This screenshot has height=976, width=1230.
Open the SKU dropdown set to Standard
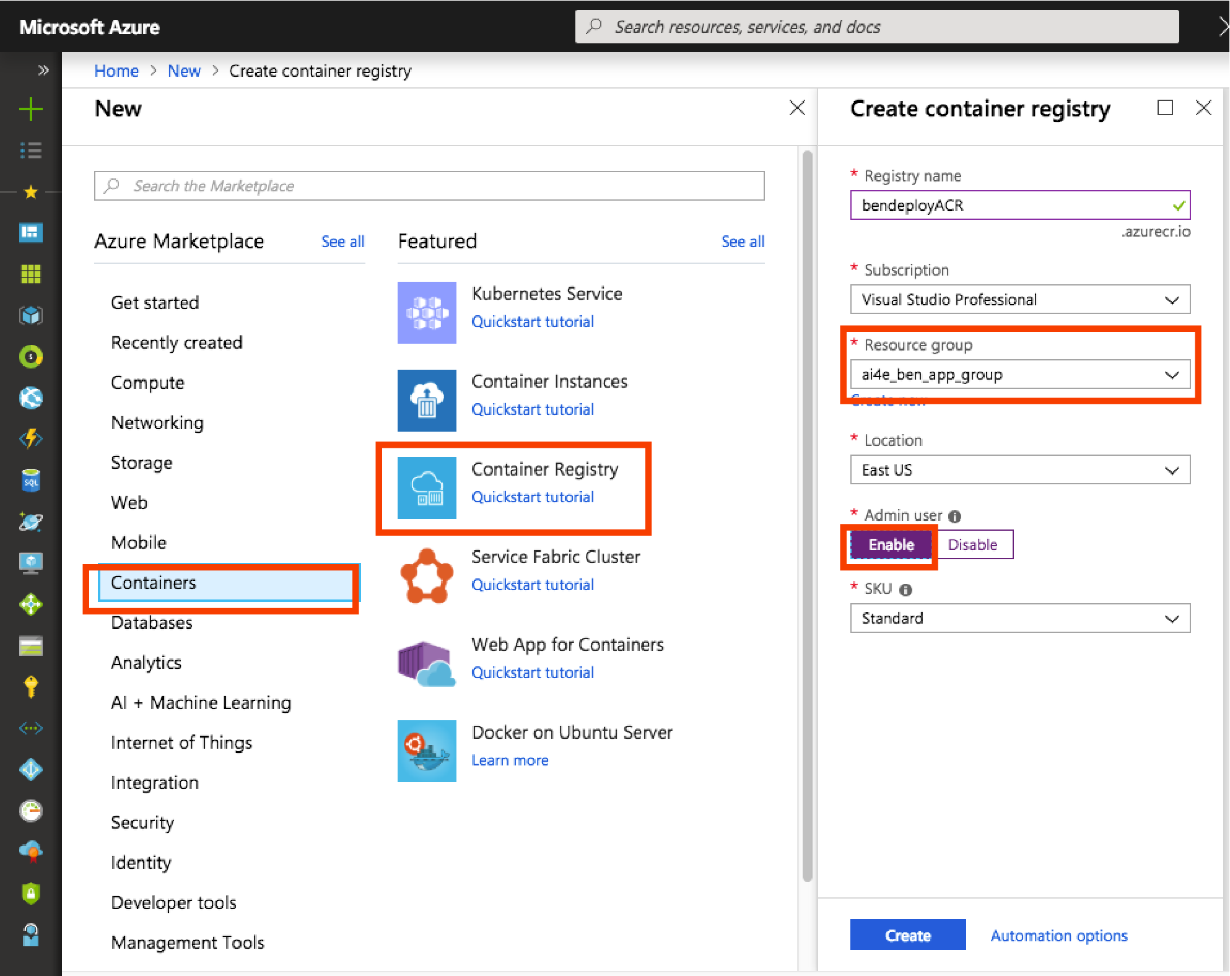tap(1019, 618)
